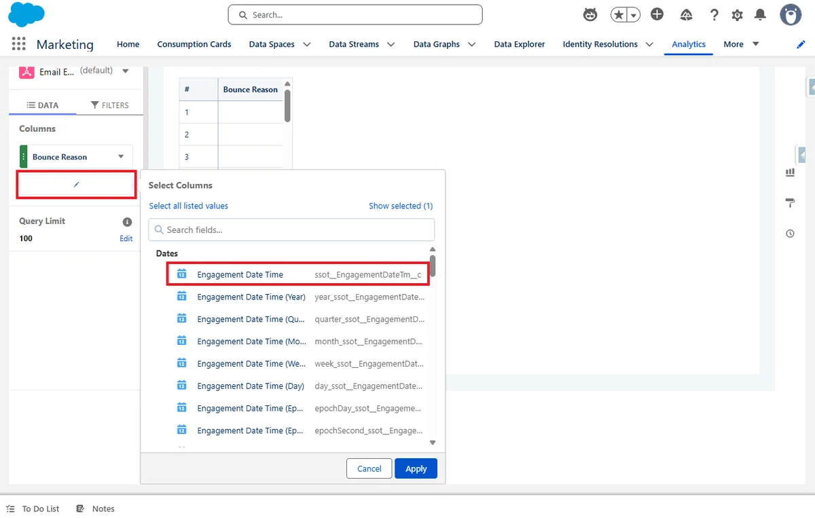The height and width of the screenshot is (518, 815).
Task: Expand the Data Streams chevron menu
Action: 391,44
